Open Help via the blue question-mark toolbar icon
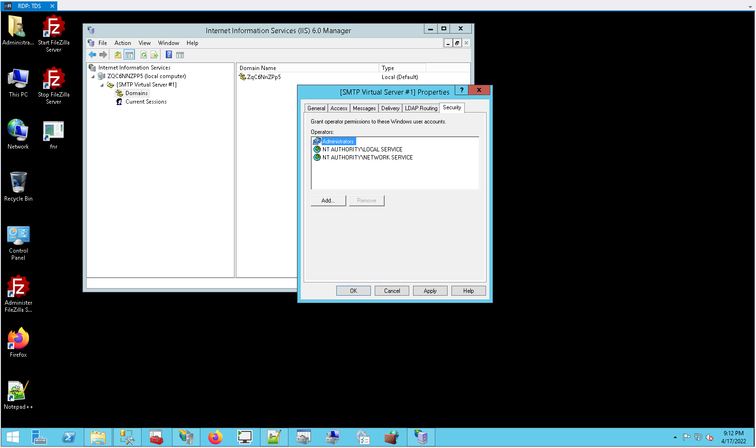This screenshot has height=448, width=756. point(169,55)
